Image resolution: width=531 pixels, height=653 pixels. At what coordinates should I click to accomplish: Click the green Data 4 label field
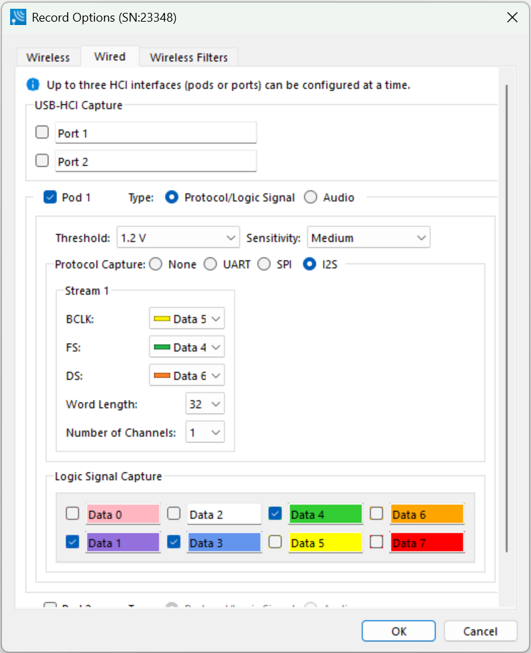click(x=326, y=514)
